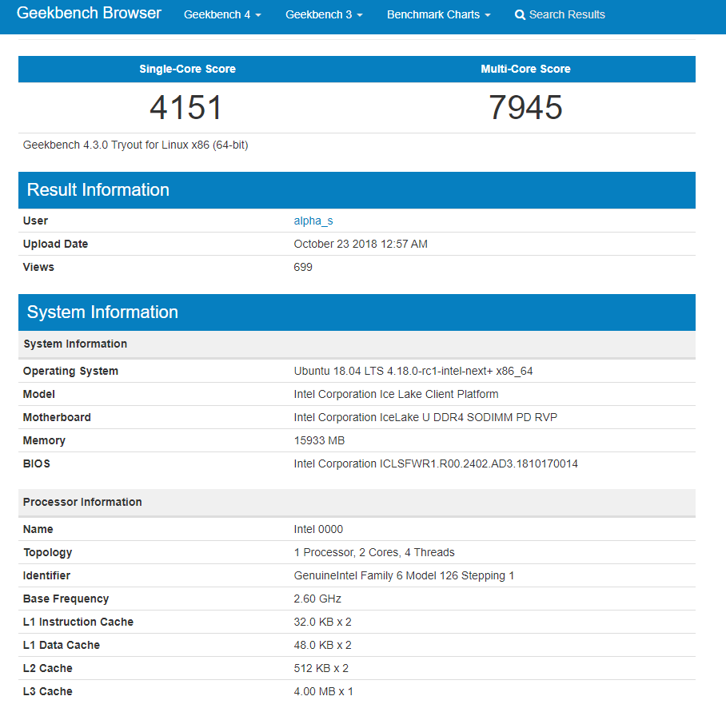Select the 32.0 KB x 2 cache value
This screenshot has height=716, width=726.
point(323,622)
